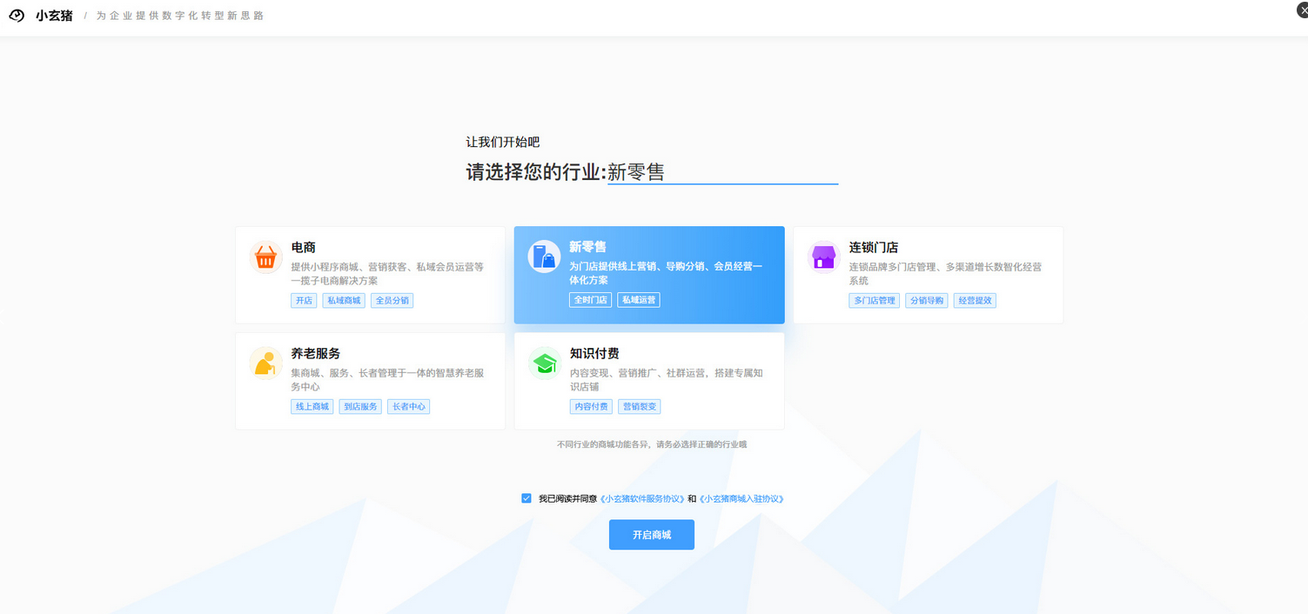Click the 开启商城 button
Image resolution: width=1308 pixels, height=614 pixels.
(651, 534)
